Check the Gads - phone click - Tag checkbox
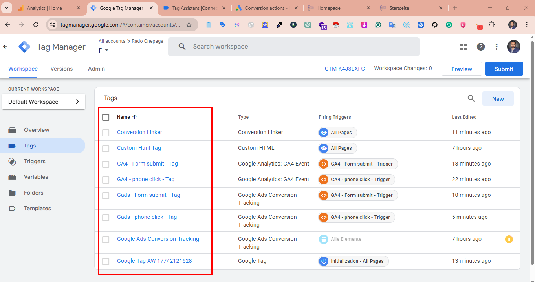535x282 pixels. (106, 217)
